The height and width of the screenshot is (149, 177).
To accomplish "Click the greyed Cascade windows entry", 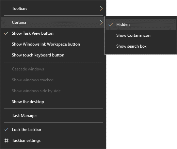I will [x=53, y=69].
